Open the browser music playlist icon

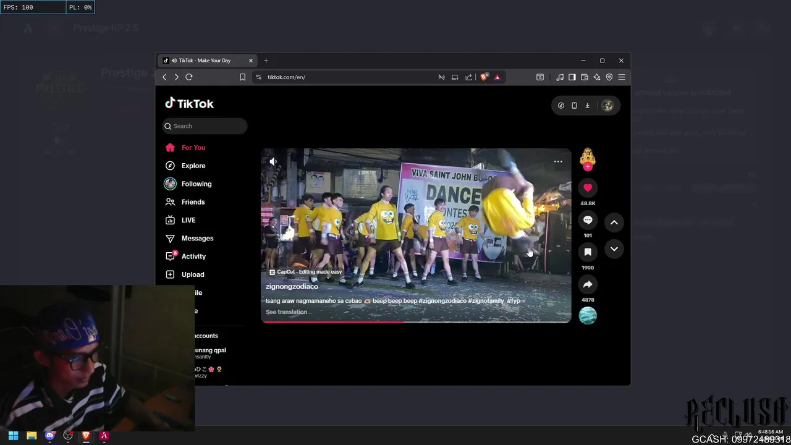[560, 77]
